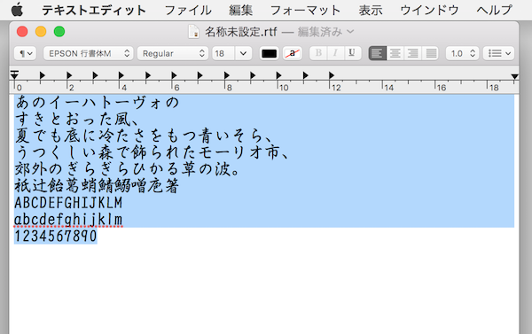Open the Apple menu
The image size is (532, 334).
[17, 10]
